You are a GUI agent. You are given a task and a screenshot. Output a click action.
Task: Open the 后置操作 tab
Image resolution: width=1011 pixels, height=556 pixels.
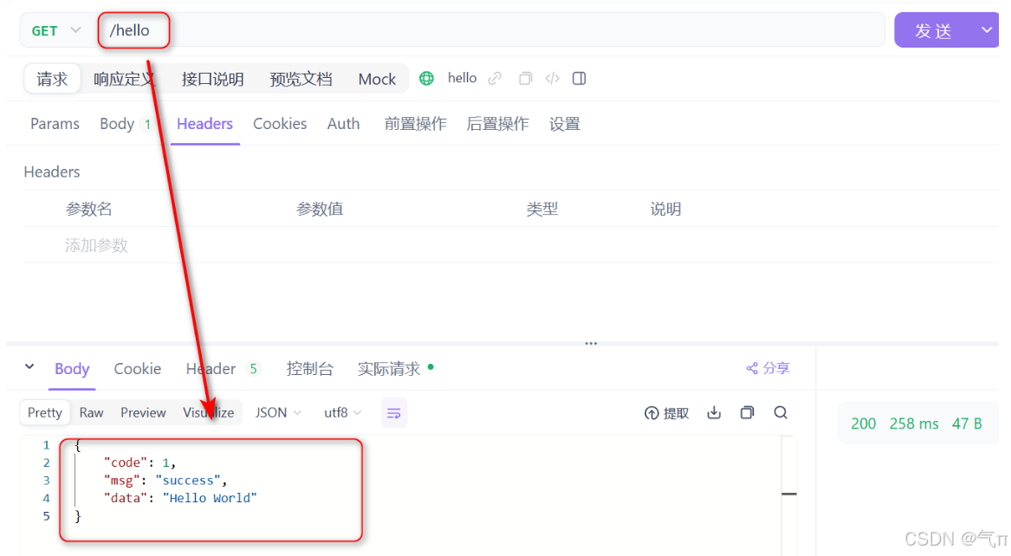(x=497, y=124)
